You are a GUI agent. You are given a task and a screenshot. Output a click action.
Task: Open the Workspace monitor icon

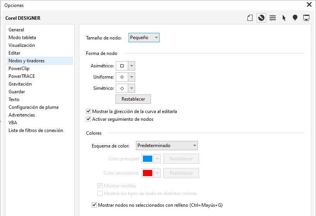click(x=306, y=18)
